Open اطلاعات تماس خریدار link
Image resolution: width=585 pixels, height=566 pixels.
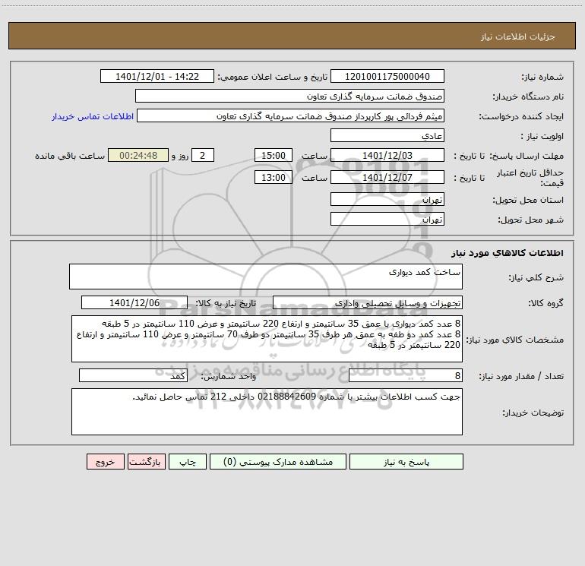(93, 116)
